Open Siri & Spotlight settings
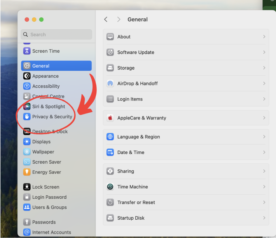This screenshot has width=276, height=238. coord(48,106)
